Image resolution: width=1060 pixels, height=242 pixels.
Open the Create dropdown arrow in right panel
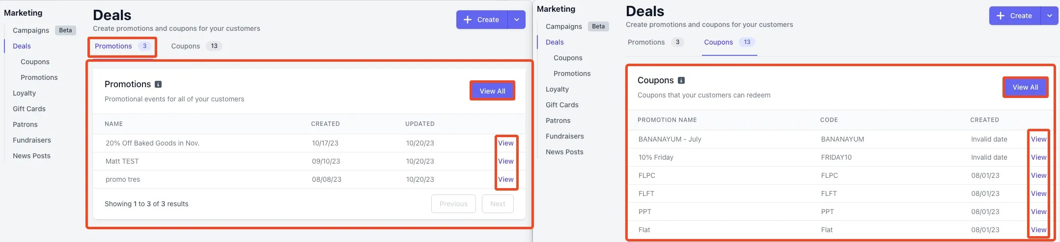[1050, 16]
